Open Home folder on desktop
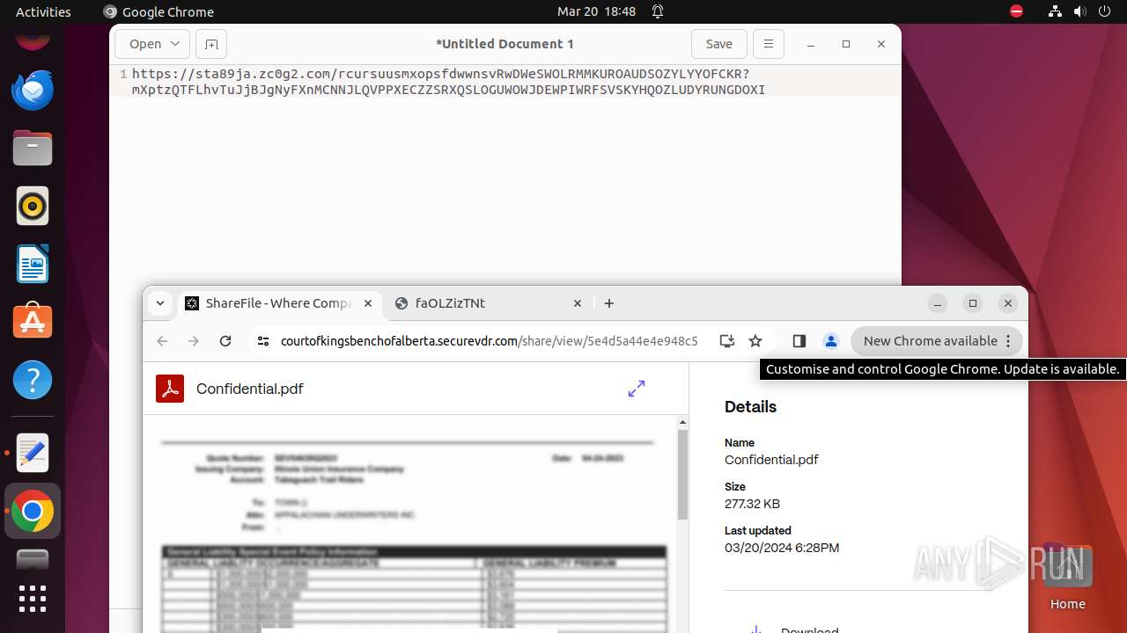 1067,577
